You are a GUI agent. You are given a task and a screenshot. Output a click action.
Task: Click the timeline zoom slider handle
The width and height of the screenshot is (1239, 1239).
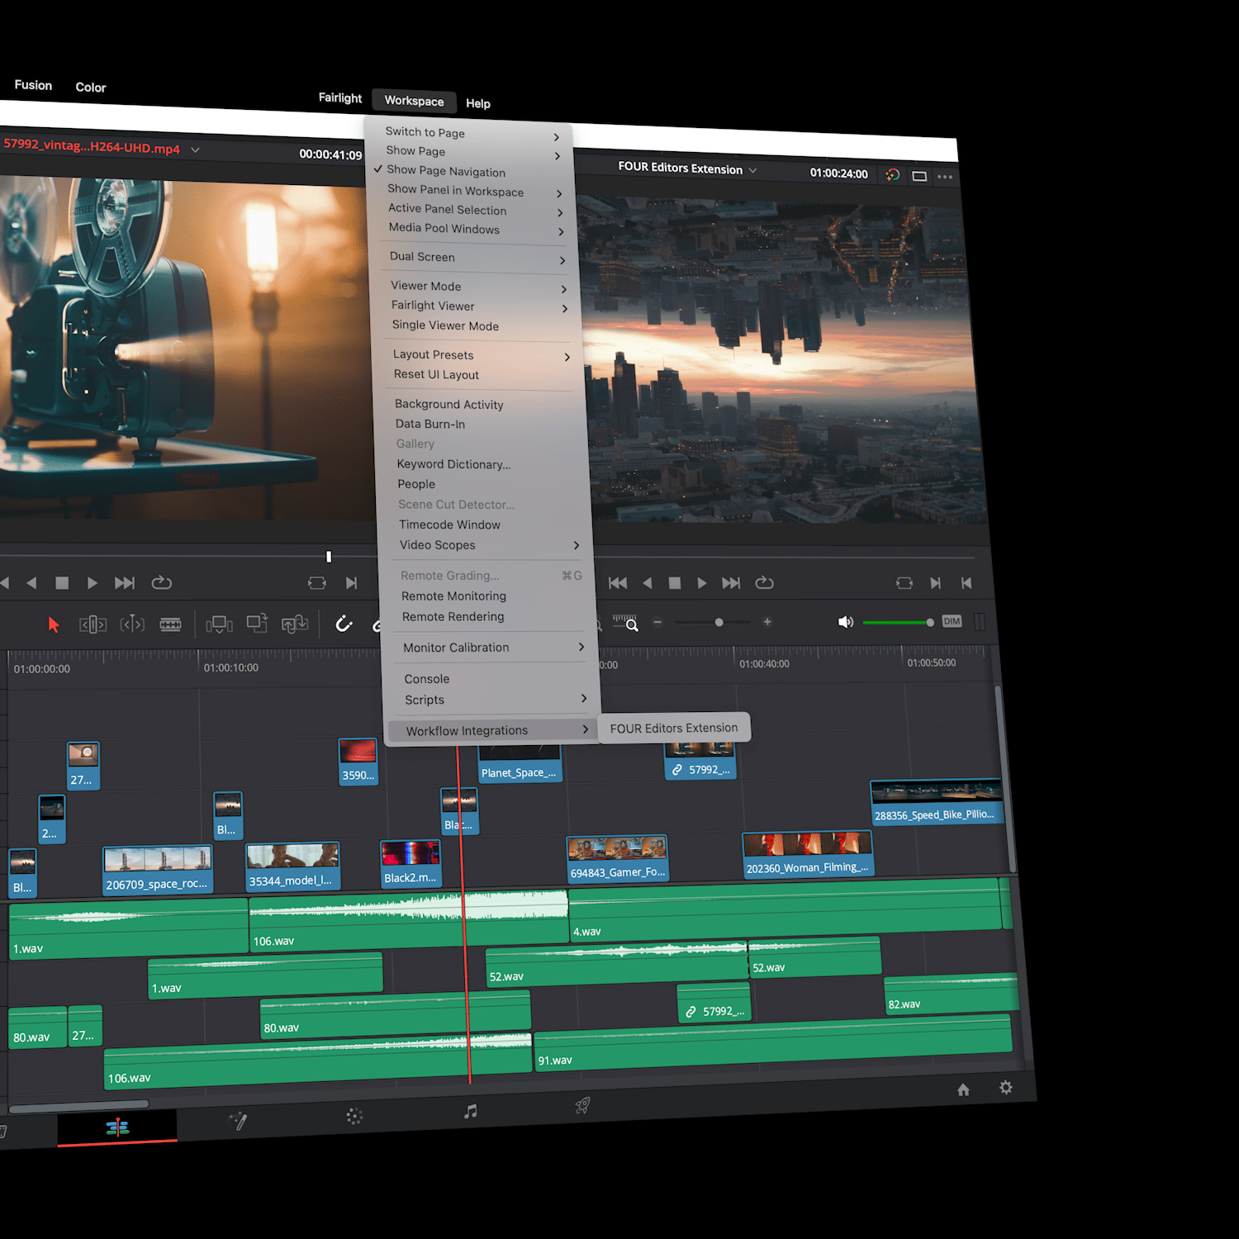click(719, 622)
